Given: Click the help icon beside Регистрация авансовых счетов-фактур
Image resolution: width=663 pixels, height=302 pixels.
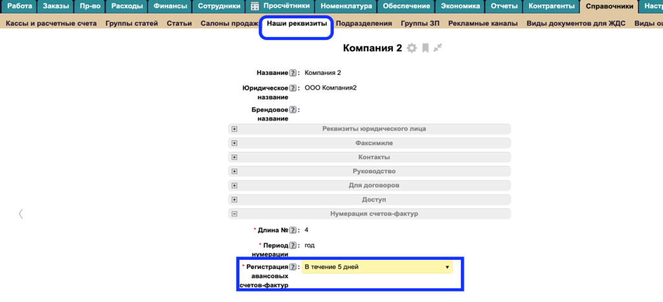Looking at the screenshot, I should [293, 267].
